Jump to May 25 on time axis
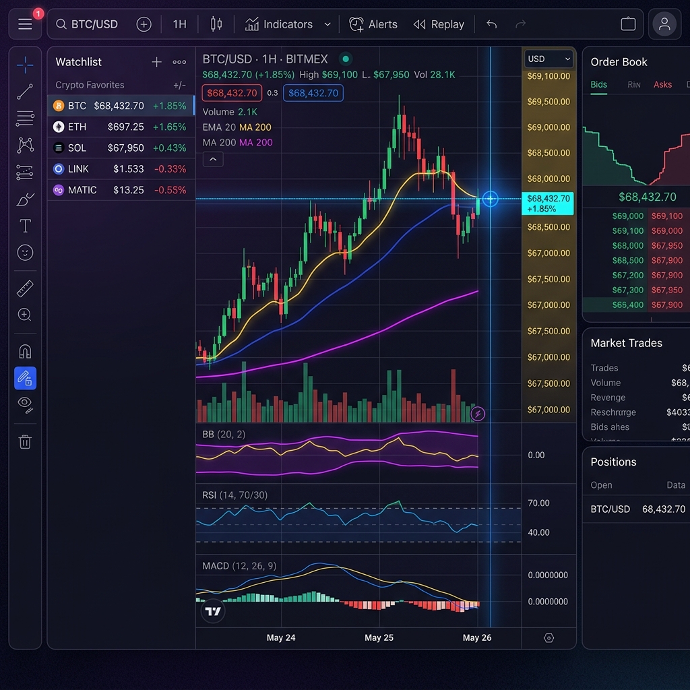The image size is (690, 690). [x=379, y=637]
